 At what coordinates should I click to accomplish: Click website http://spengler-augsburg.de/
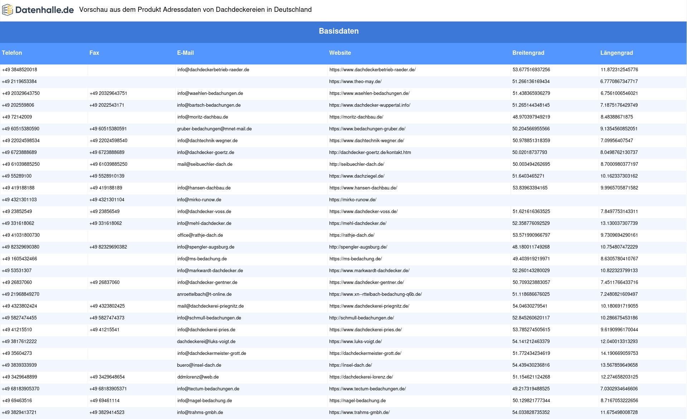(358, 247)
